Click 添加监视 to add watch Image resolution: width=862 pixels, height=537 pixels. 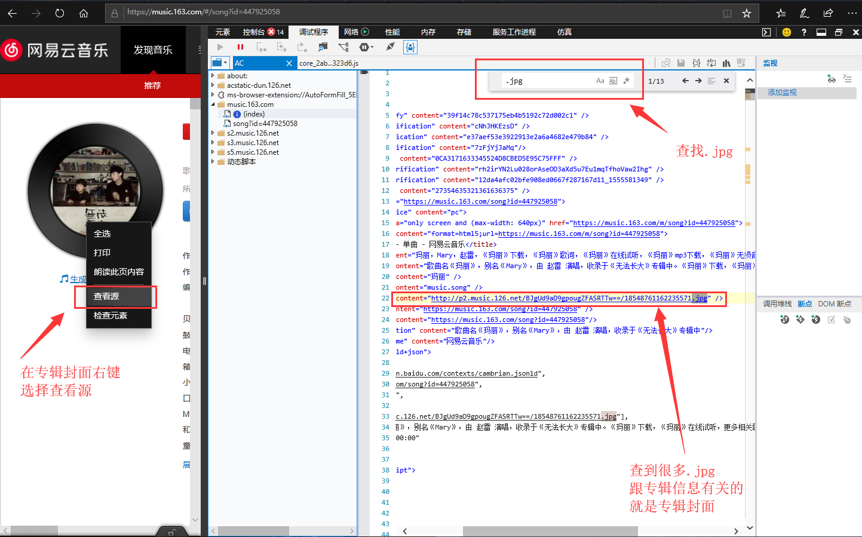coord(782,93)
